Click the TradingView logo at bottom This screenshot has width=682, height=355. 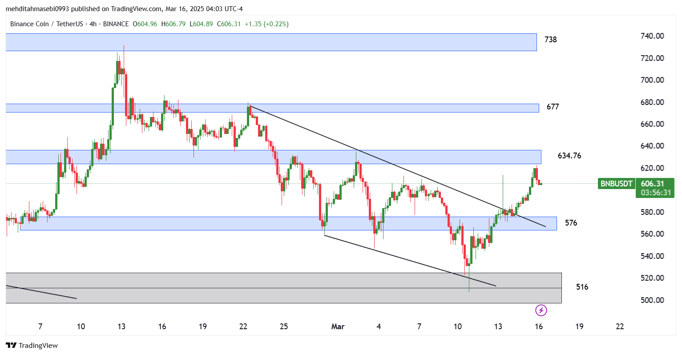[32, 345]
